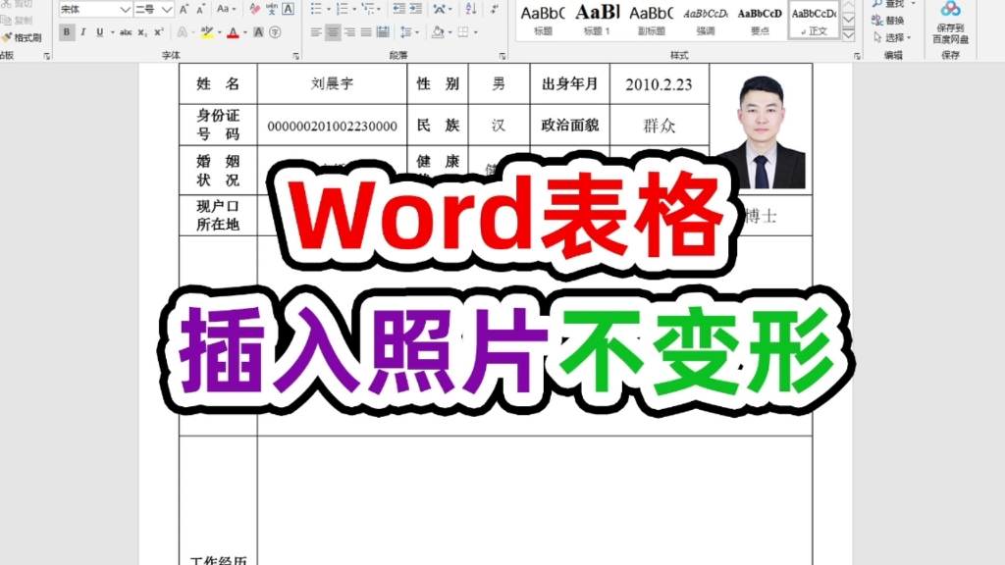Apply highlight color to text

(208, 32)
